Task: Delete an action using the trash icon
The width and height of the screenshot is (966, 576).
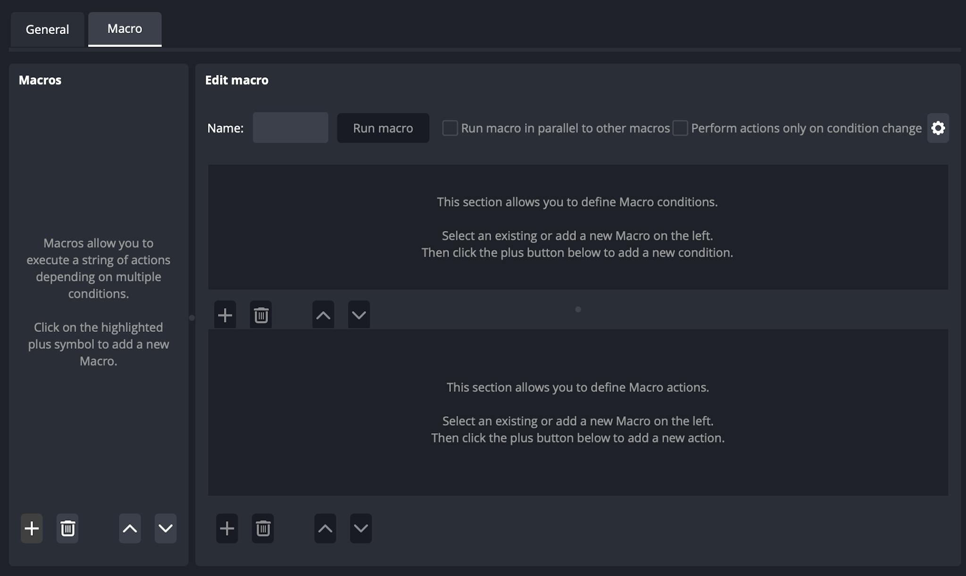Action: (x=263, y=528)
